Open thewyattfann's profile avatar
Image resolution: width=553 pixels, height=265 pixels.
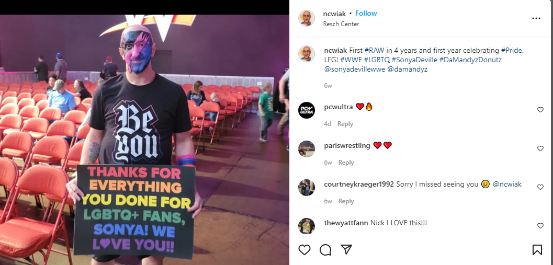307,226
